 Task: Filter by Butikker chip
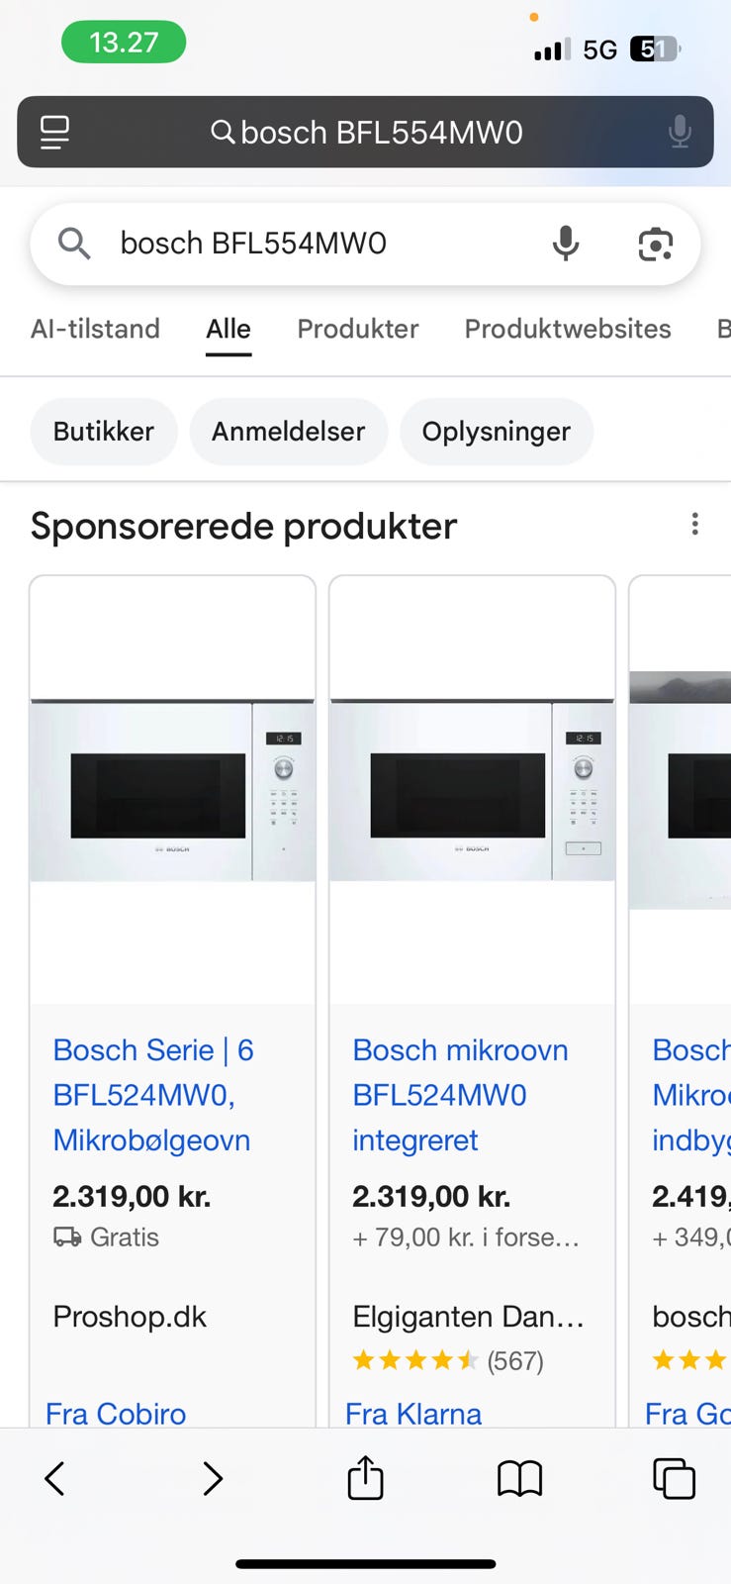(104, 432)
